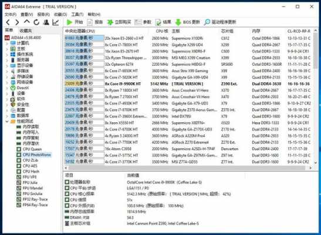Image resolution: width=321 pixels, height=235 pixels.
Task: Select the 网络设备 network icon in tree
Action: [x=13, y=82]
